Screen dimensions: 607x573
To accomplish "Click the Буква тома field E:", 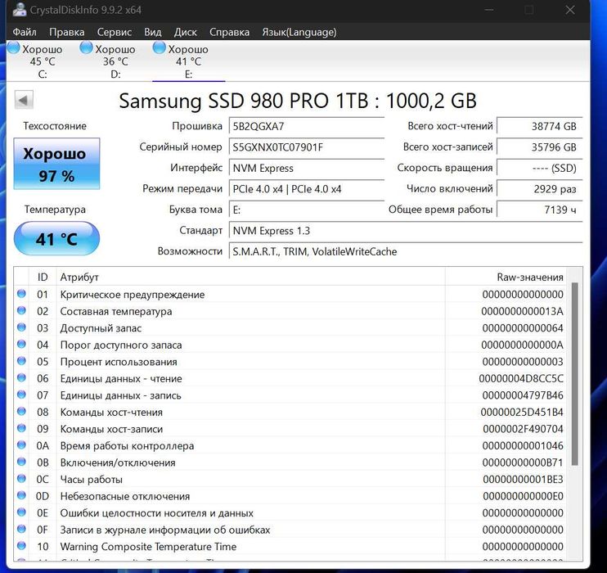I will coord(307,210).
